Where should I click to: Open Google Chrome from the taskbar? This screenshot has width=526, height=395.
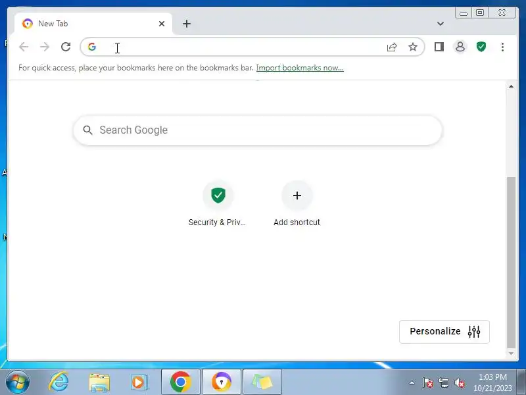(x=180, y=382)
